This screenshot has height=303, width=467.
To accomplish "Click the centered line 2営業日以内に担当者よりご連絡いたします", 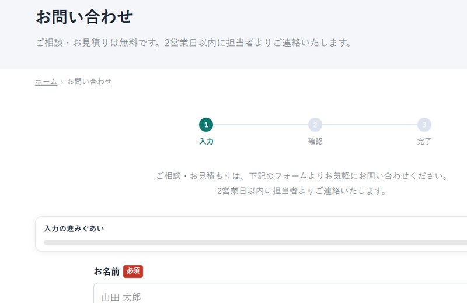I will pos(302,191).
